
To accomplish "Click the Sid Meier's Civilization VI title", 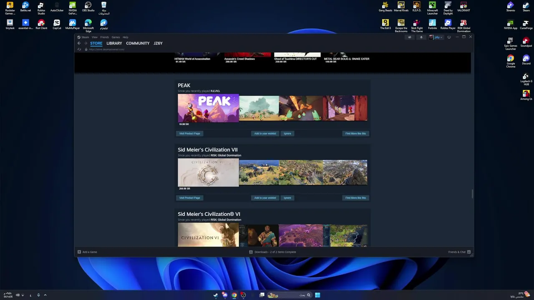I will click(209, 214).
